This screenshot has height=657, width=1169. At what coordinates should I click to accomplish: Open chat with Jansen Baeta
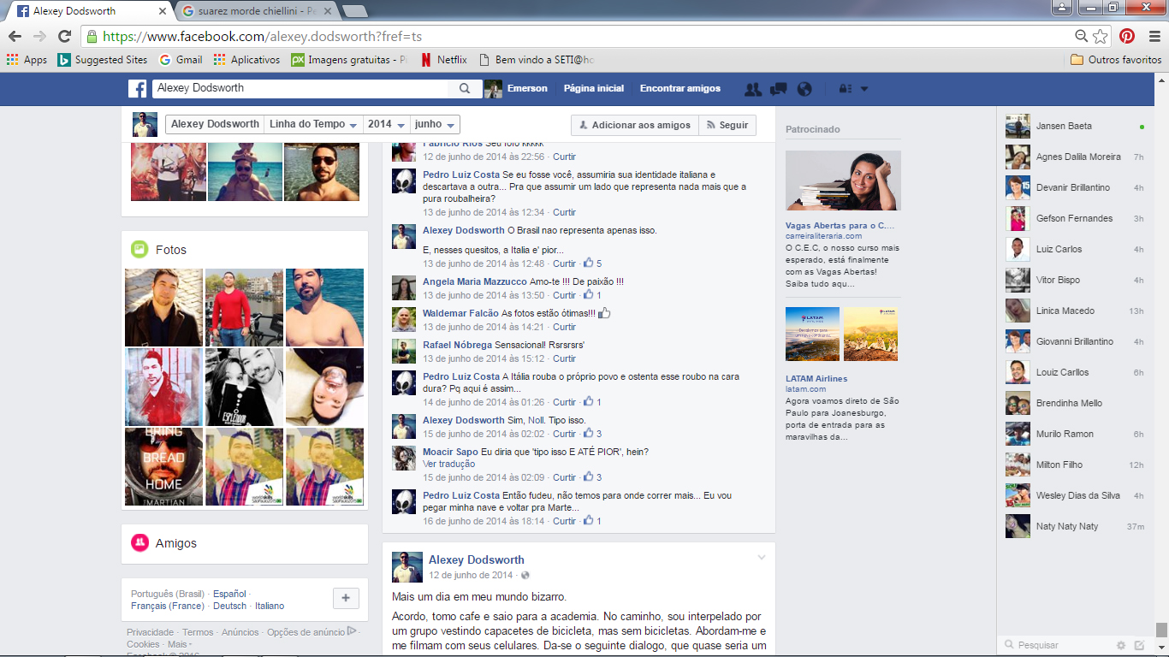point(1075,126)
